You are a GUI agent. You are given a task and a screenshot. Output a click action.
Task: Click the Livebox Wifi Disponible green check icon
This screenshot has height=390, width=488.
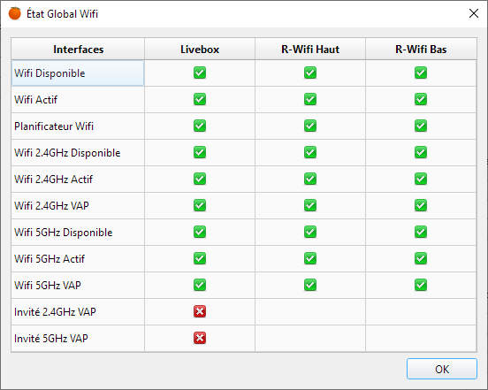pos(200,73)
